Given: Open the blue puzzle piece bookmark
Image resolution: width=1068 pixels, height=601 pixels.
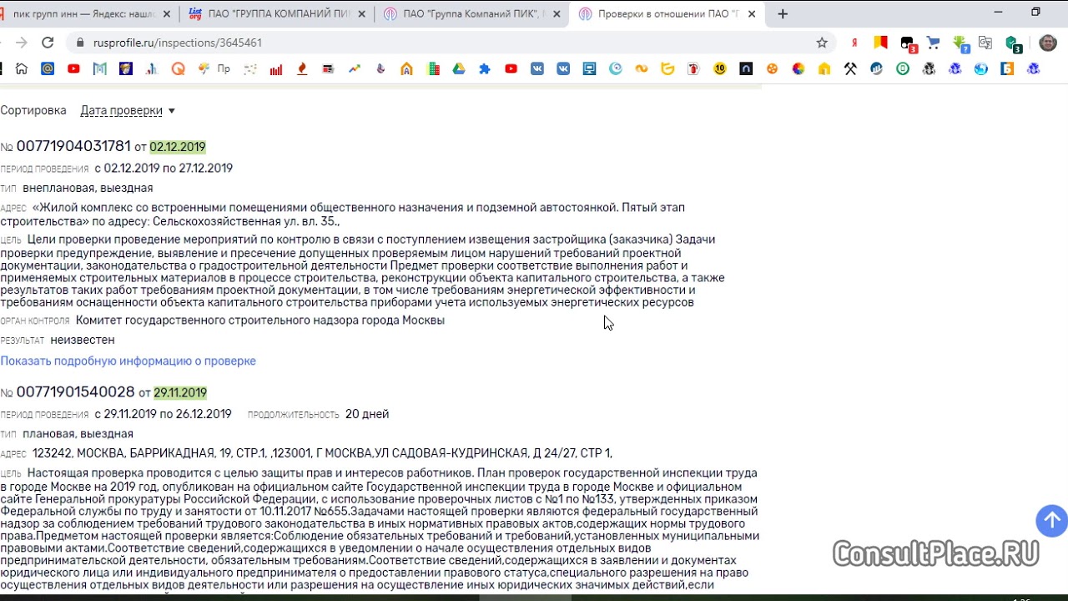Looking at the screenshot, I should 485,69.
